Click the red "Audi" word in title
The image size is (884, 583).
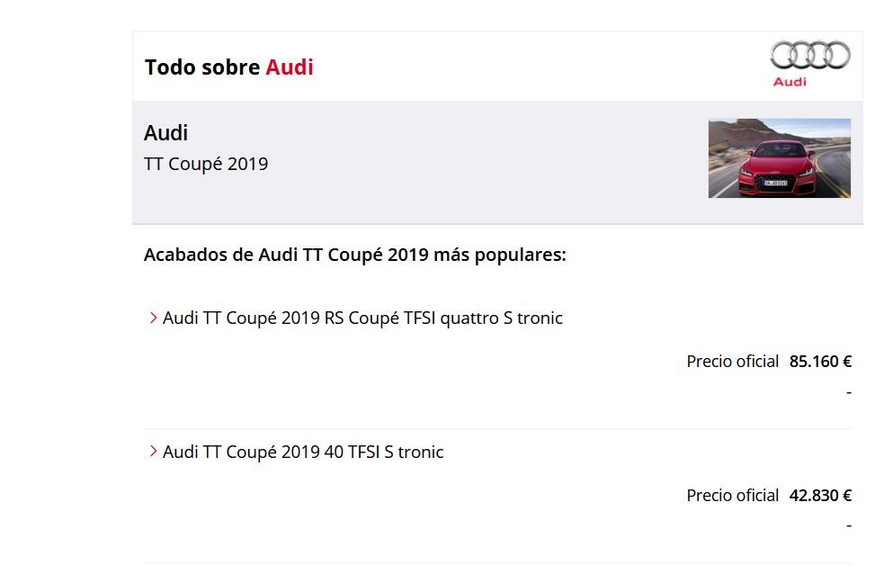coord(290,67)
